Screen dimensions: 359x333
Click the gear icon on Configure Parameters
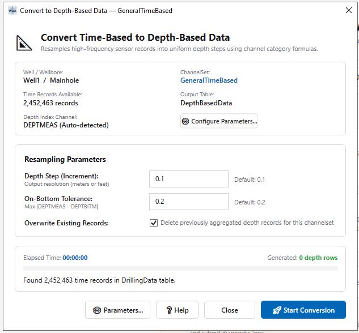coord(185,121)
